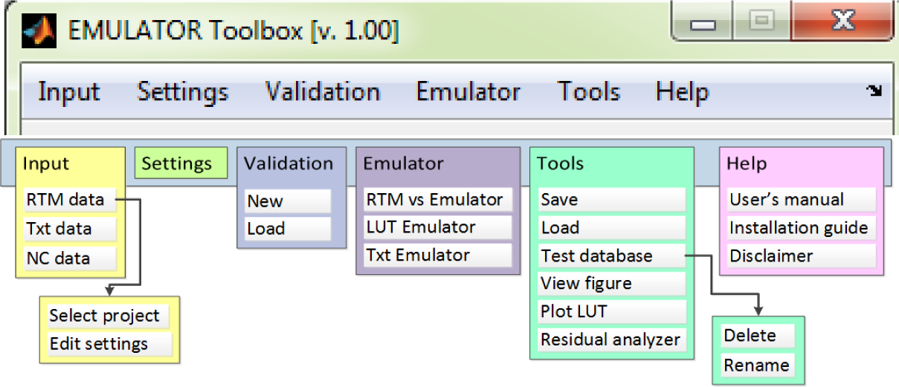Screen dimensions: 899x387
Task: Click Edit settings entry
Action: pos(99,344)
